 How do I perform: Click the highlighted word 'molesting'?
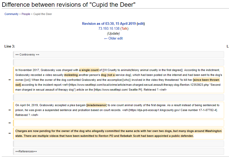pos(71,75)
